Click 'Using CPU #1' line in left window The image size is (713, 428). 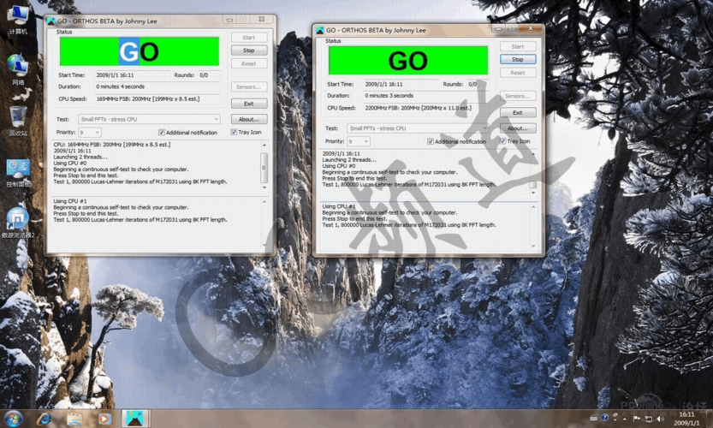tap(70, 201)
